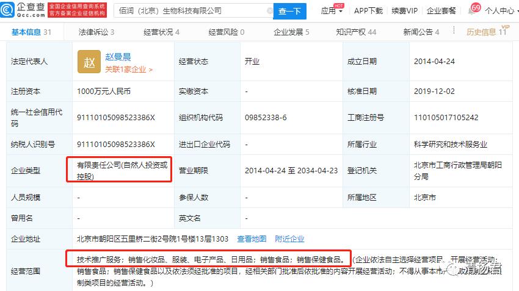
Task: Open the 历史信息 VIP tab
Action: [x=487, y=32]
